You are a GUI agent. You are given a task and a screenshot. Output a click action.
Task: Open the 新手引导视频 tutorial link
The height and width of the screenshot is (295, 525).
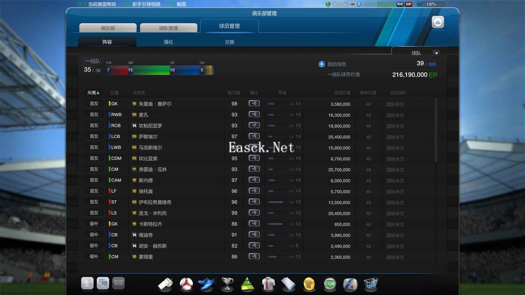coord(142,4)
